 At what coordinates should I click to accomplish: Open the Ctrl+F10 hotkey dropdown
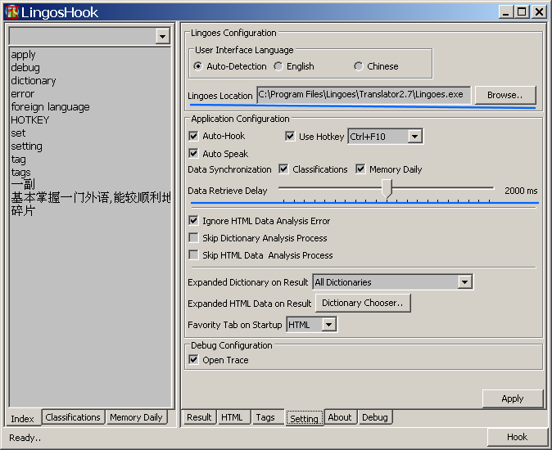414,137
